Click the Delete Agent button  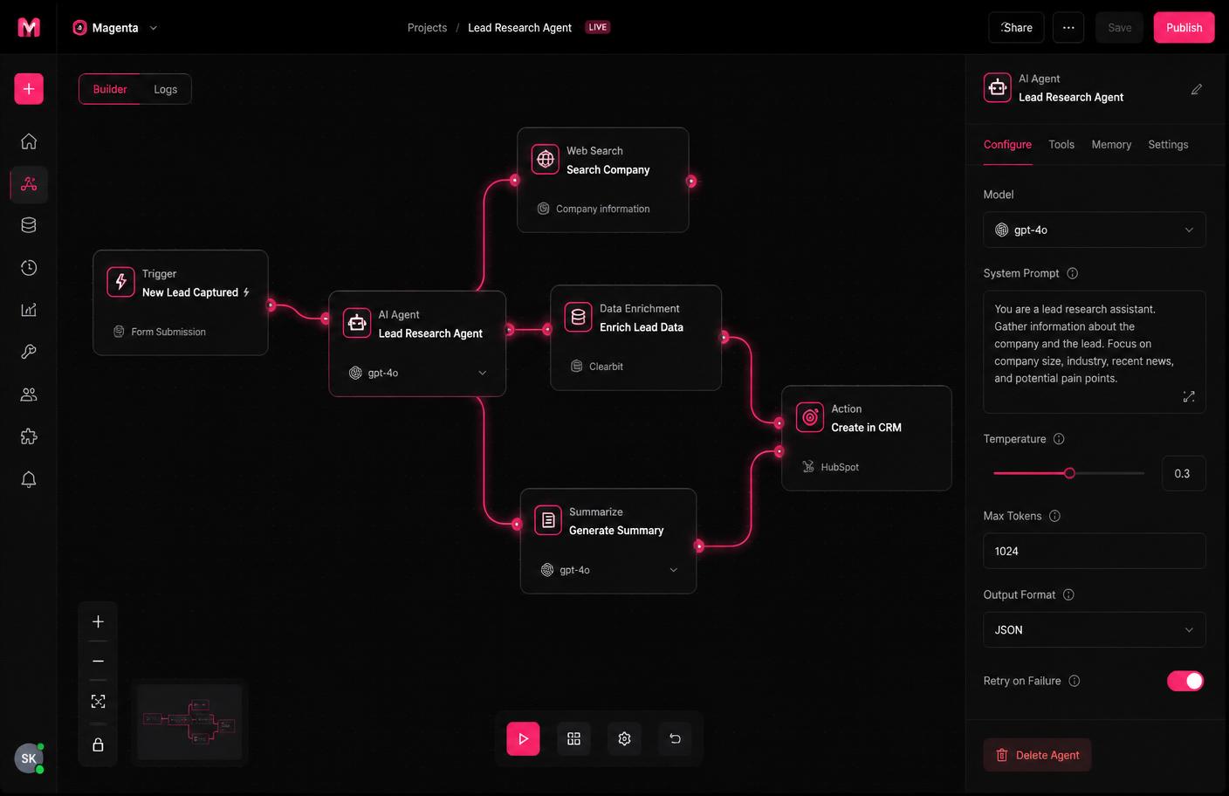pyautogui.click(x=1038, y=755)
